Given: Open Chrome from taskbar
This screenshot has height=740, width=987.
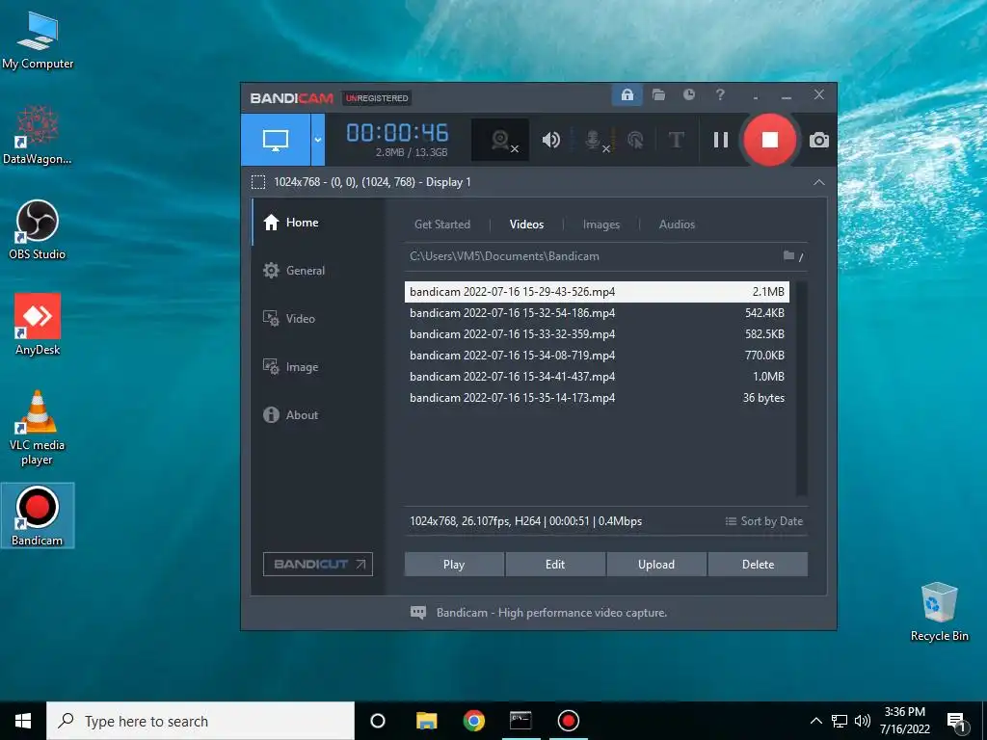Looking at the screenshot, I should pos(473,721).
